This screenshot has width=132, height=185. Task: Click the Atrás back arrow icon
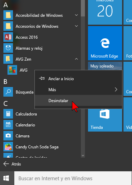pyautogui.click(x=6, y=164)
